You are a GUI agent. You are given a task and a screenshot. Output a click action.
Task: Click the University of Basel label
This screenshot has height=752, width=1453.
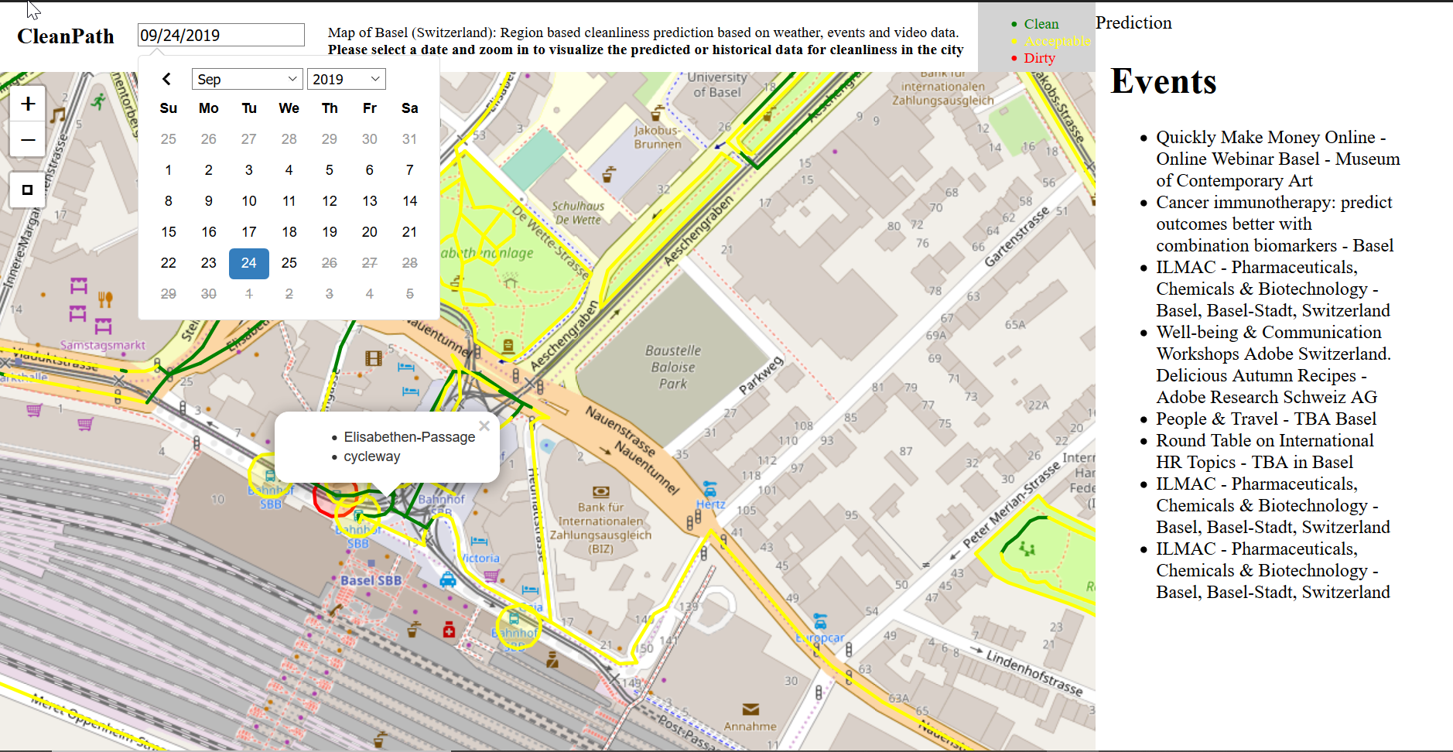click(717, 84)
